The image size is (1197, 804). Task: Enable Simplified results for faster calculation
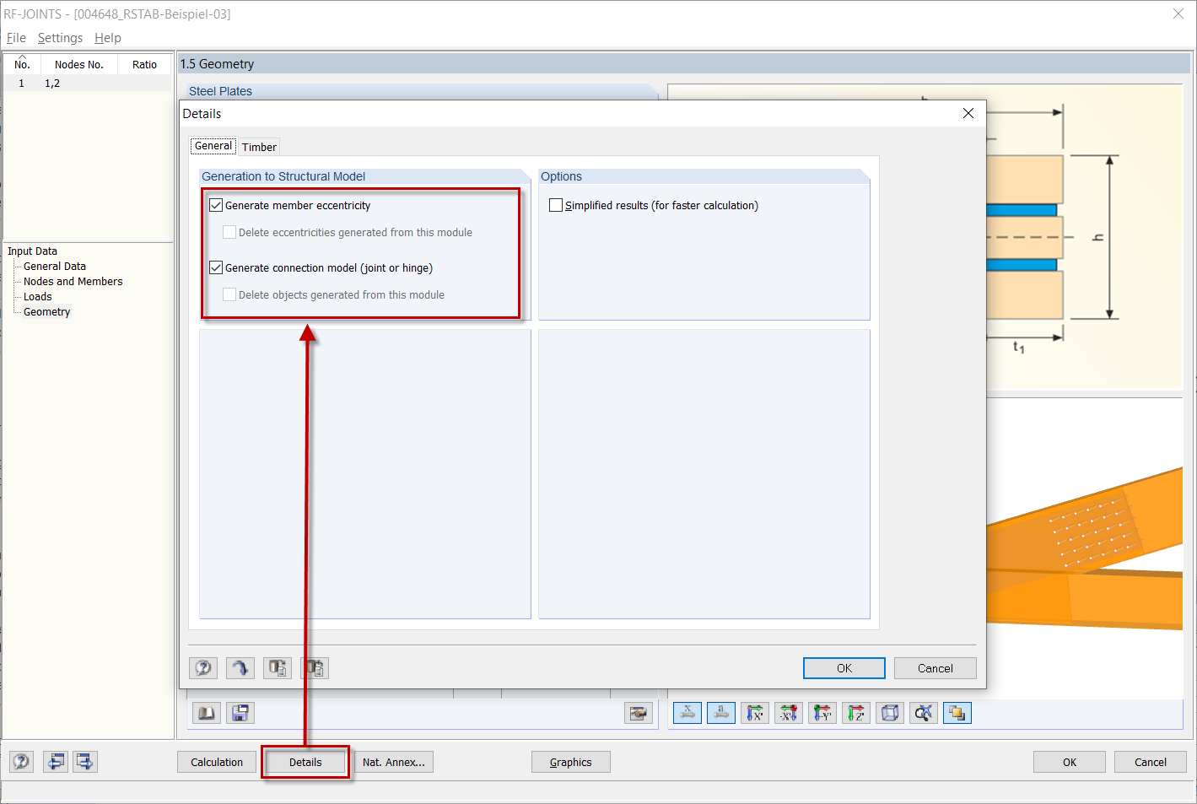coord(556,204)
